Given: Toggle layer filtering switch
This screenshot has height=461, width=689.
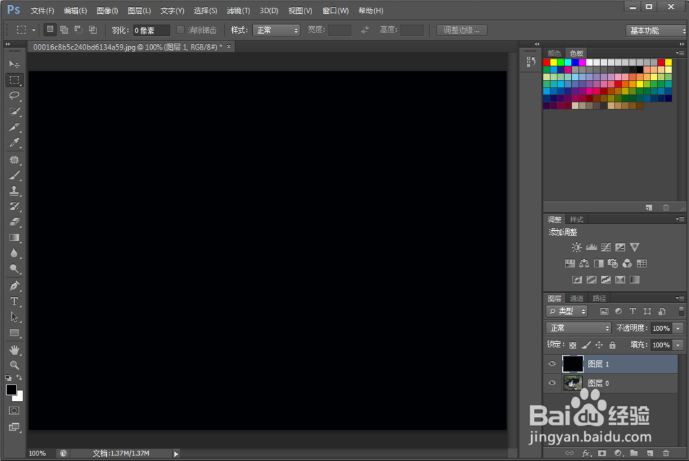Looking at the screenshot, I should (x=681, y=311).
